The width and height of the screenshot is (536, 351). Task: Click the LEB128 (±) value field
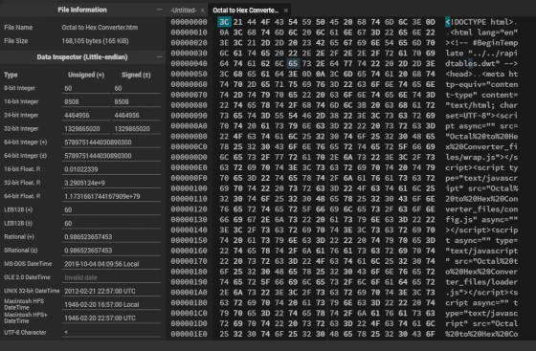tap(111, 223)
